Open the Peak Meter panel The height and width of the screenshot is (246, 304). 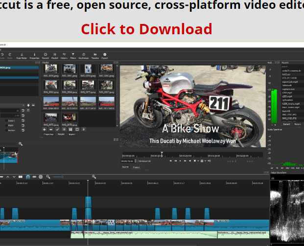[x=22, y=56]
